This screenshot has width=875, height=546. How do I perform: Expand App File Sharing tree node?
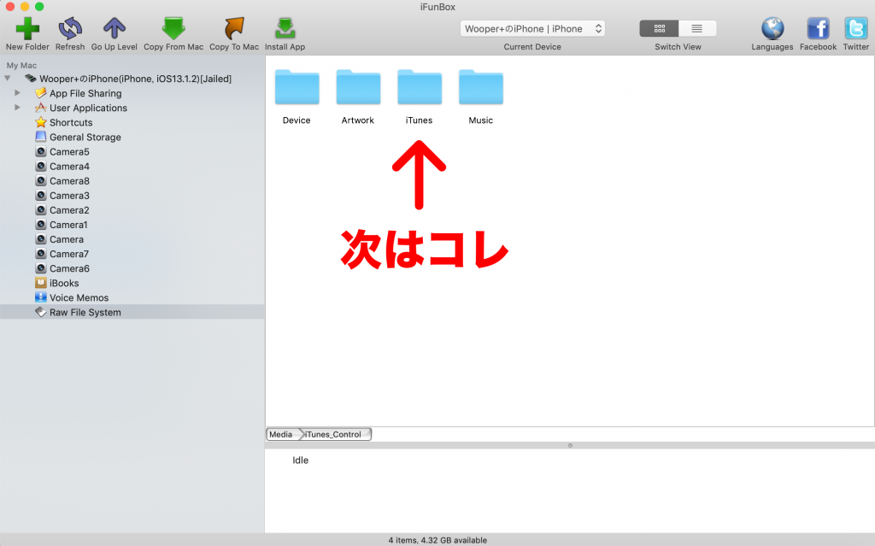[17, 93]
